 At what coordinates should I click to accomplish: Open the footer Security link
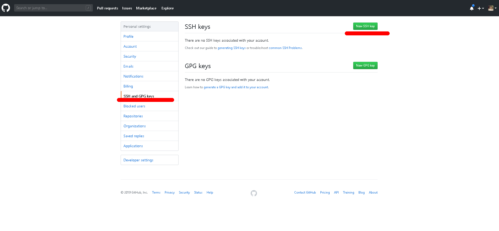click(184, 192)
